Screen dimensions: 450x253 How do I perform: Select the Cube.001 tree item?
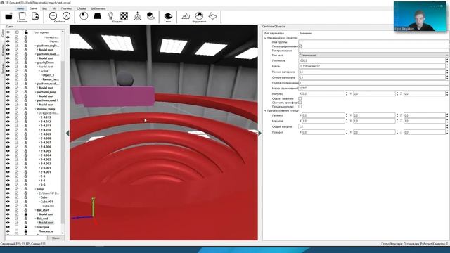47,202
